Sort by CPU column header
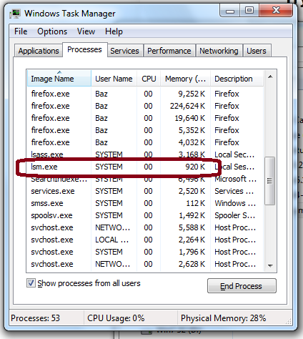The image size is (303, 339). tap(149, 79)
